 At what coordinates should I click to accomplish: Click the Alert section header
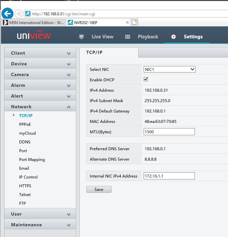pyautogui.click(x=40, y=96)
